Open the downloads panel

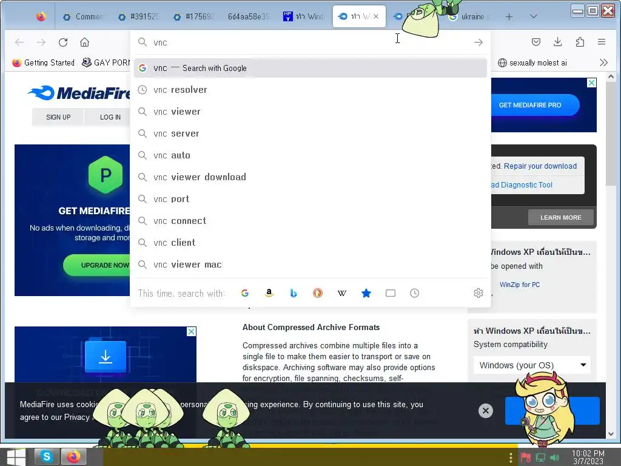(x=558, y=42)
